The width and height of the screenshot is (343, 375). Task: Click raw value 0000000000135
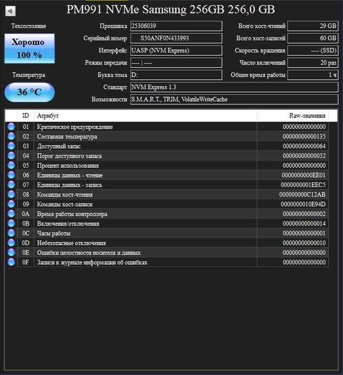pyautogui.click(x=304, y=136)
